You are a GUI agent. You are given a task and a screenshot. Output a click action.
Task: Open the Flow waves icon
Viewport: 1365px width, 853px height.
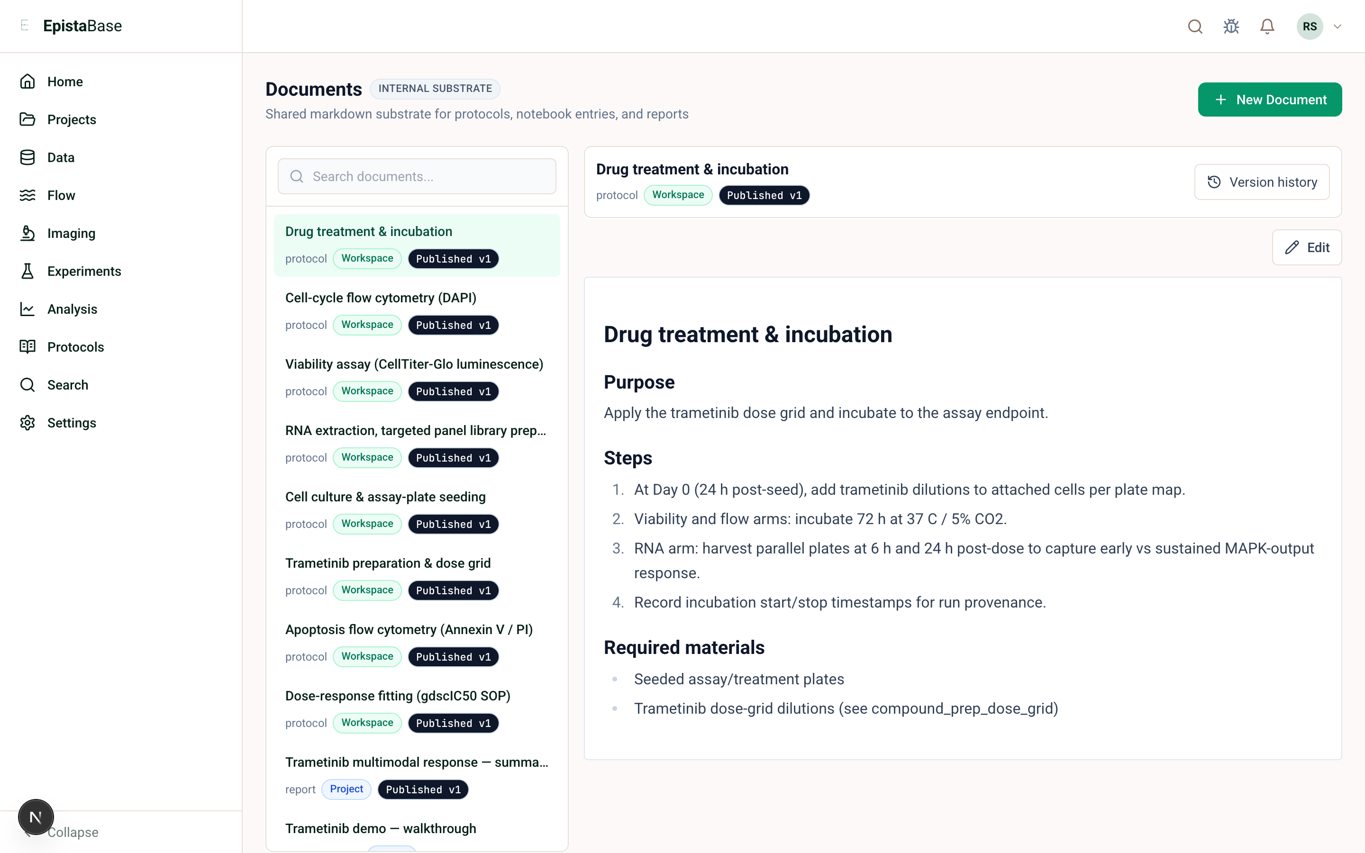[x=27, y=195]
